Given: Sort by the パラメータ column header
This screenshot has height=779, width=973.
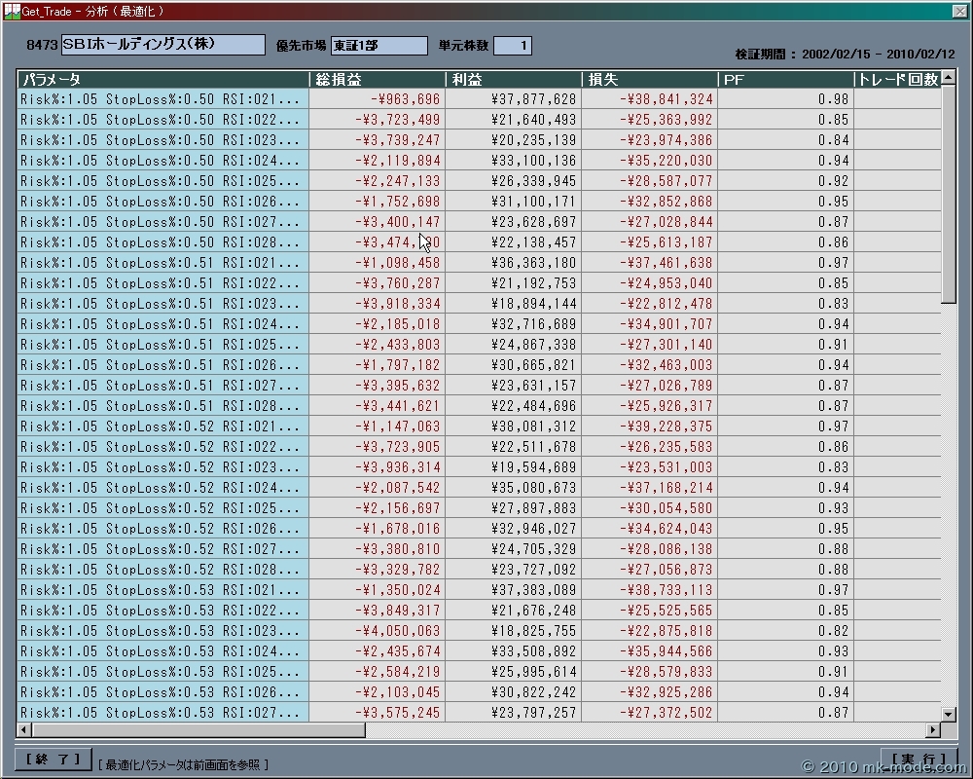Looking at the screenshot, I should 162,79.
